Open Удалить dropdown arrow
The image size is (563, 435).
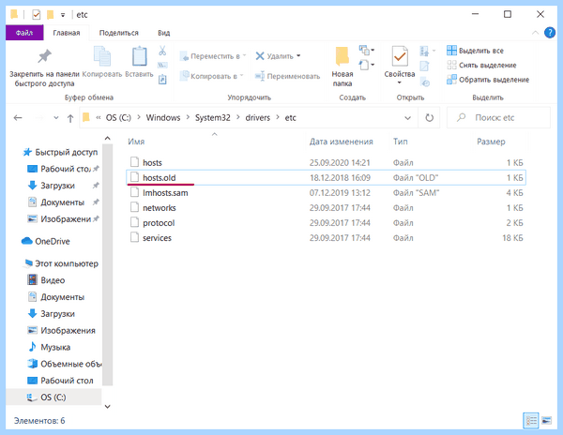(x=298, y=56)
